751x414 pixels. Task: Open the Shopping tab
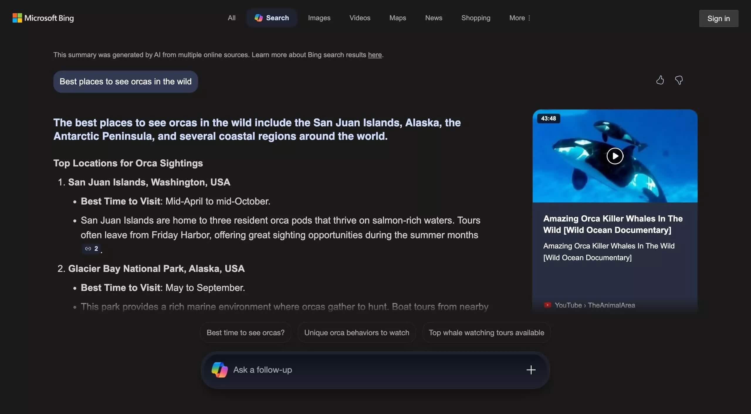(x=476, y=18)
